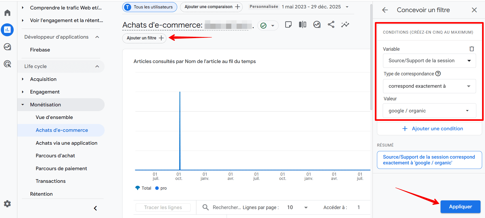485x218 pixels.
Task: Open the Advertising icon in left rail
Action: pyautogui.click(x=7, y=64)
